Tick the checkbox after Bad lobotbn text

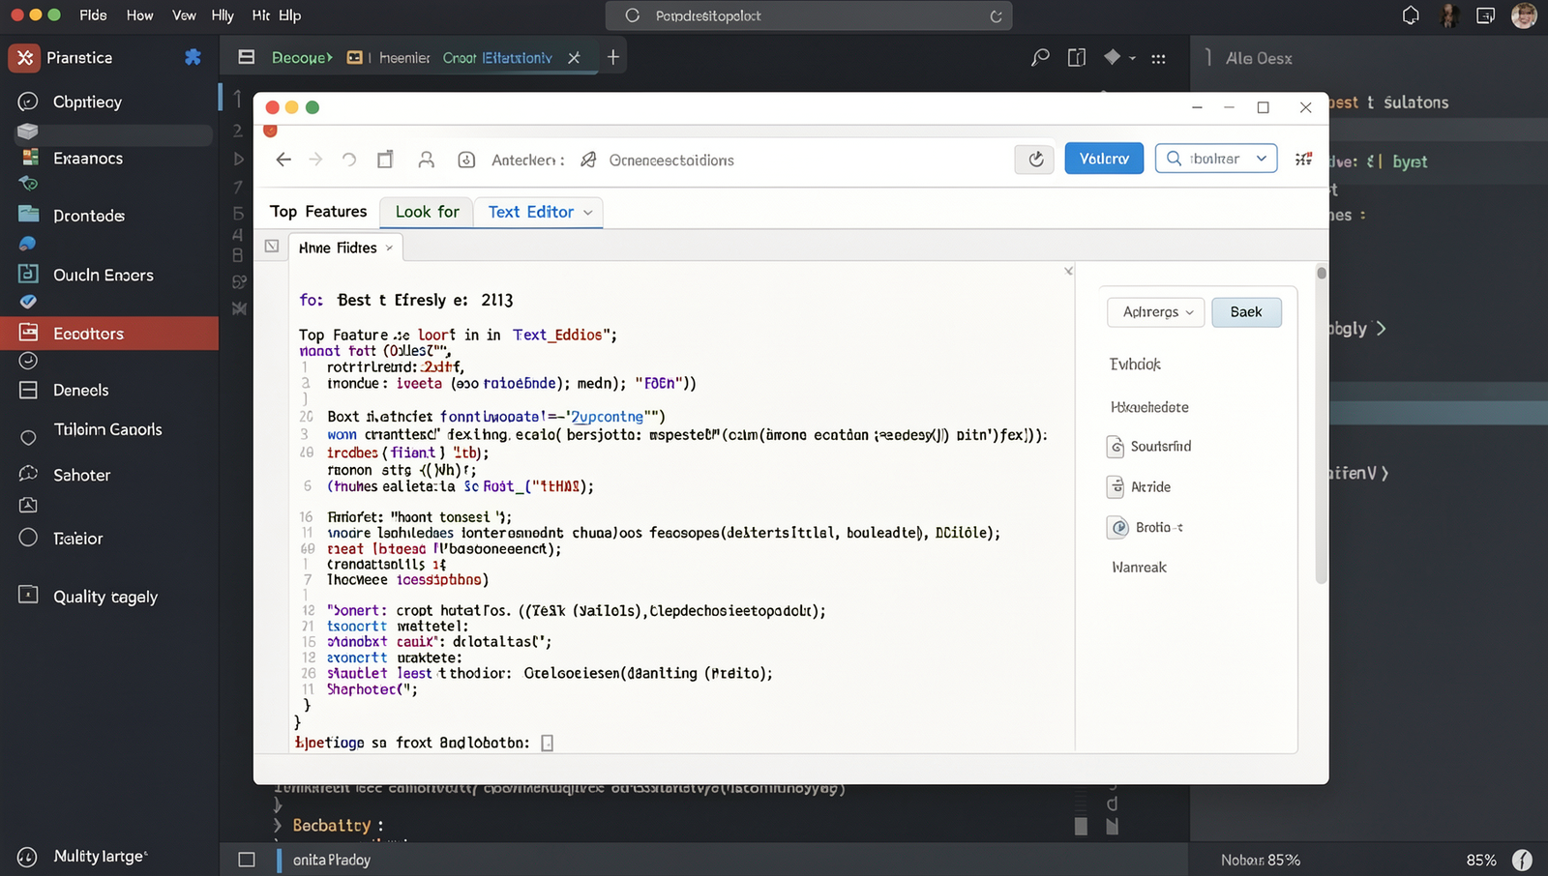coord(547,743)
